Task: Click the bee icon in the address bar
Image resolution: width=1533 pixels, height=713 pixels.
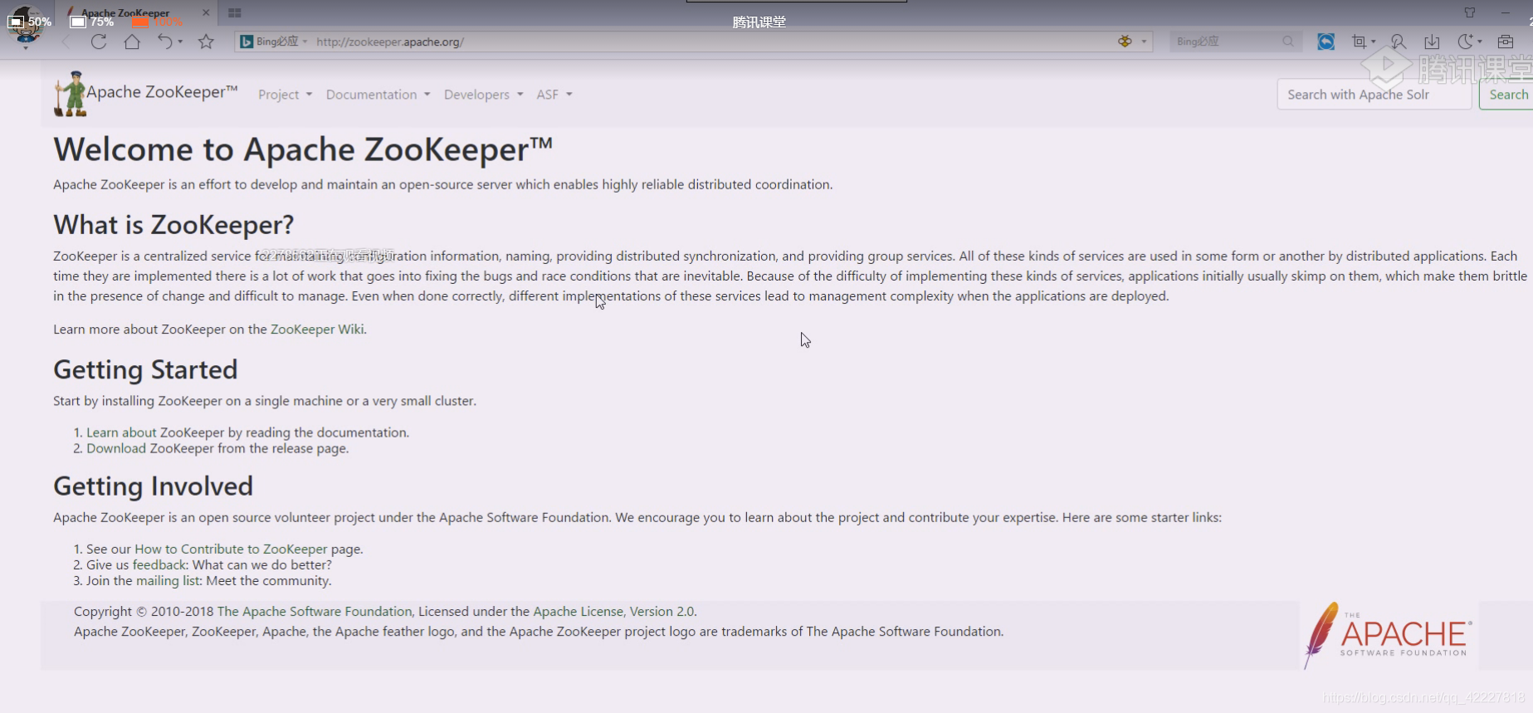Action: click(x=1125, y=42)
